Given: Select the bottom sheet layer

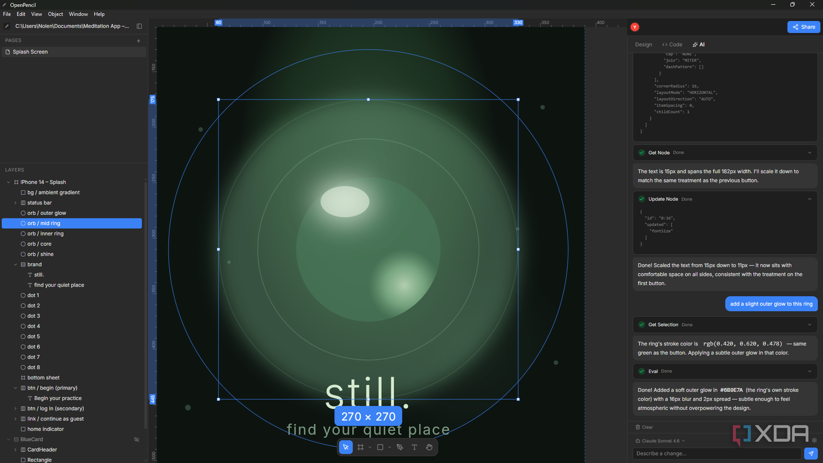Looking at the screenshot, I should click(x=72, y=378).
